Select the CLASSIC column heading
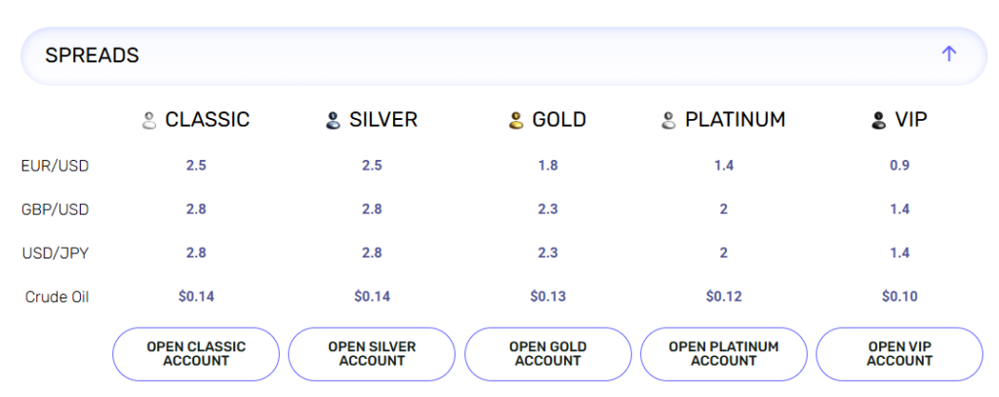 click(x=207, y=120)
